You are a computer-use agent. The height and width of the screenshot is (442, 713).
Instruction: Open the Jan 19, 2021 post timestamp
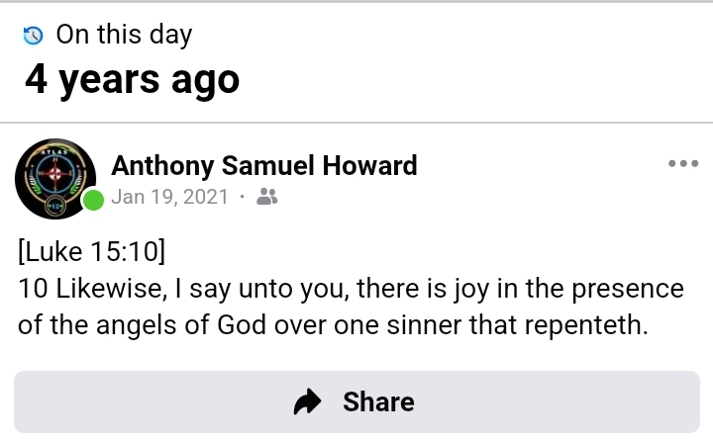(x=170, y=197)
